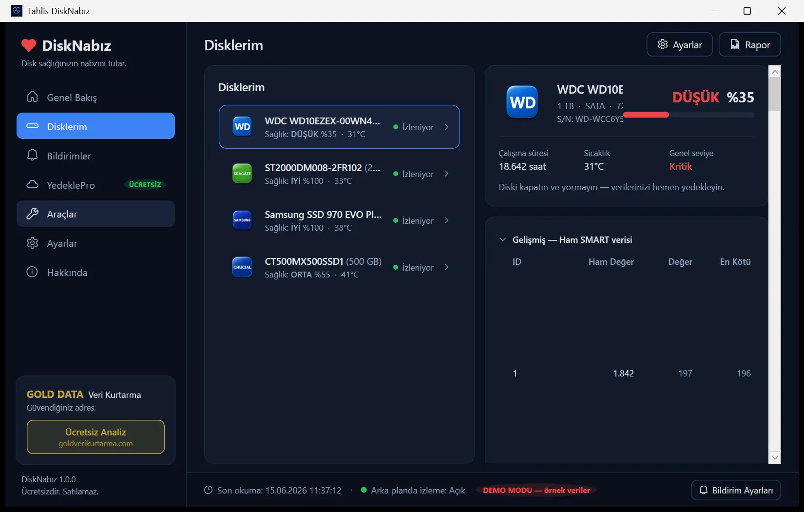Viewport: 804px width, 512px height.
Task: Click the Samsung logo of SSD 970 EVO
Action: pos(242,220)
